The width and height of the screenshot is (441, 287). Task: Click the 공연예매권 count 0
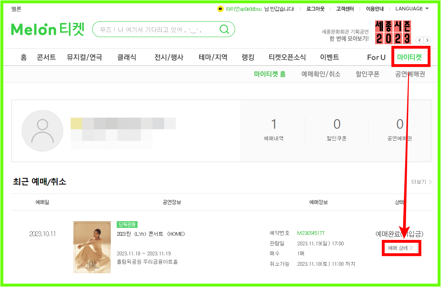pos(400,124)
